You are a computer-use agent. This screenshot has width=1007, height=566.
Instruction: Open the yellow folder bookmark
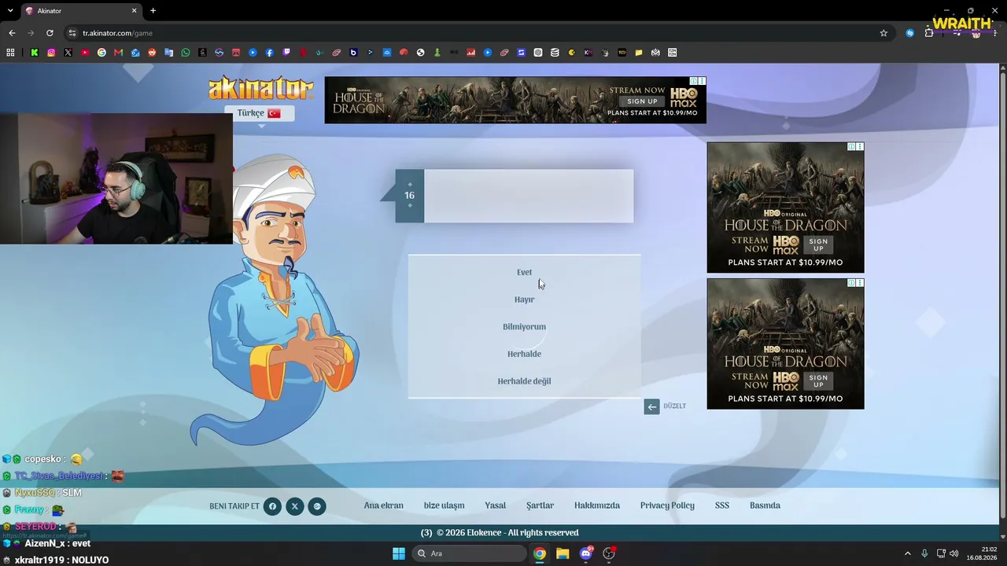pyautogui.click(x=639, y=53)
